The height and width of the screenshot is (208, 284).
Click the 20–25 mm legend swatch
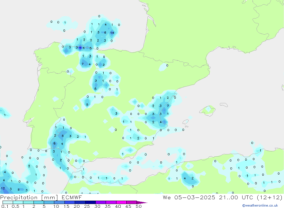[80, 202]
